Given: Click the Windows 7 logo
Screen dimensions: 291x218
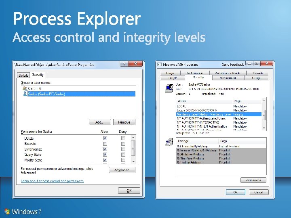Looking at the screenshot, I should point(7,211).
